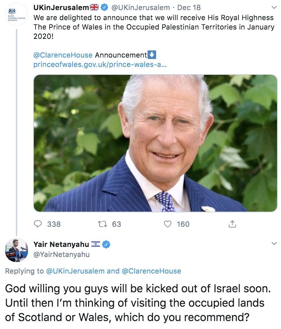Like the tweet with the heart icon
This screenshot has width=281, height=329.
pyautogui.click(x=168, y=224)
